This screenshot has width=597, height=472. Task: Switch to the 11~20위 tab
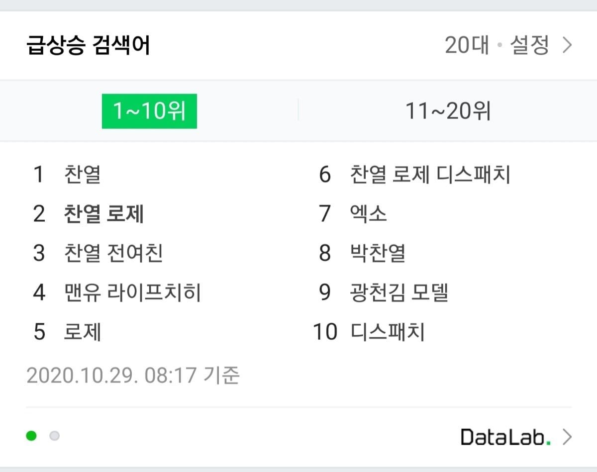(x=448, y=111)
